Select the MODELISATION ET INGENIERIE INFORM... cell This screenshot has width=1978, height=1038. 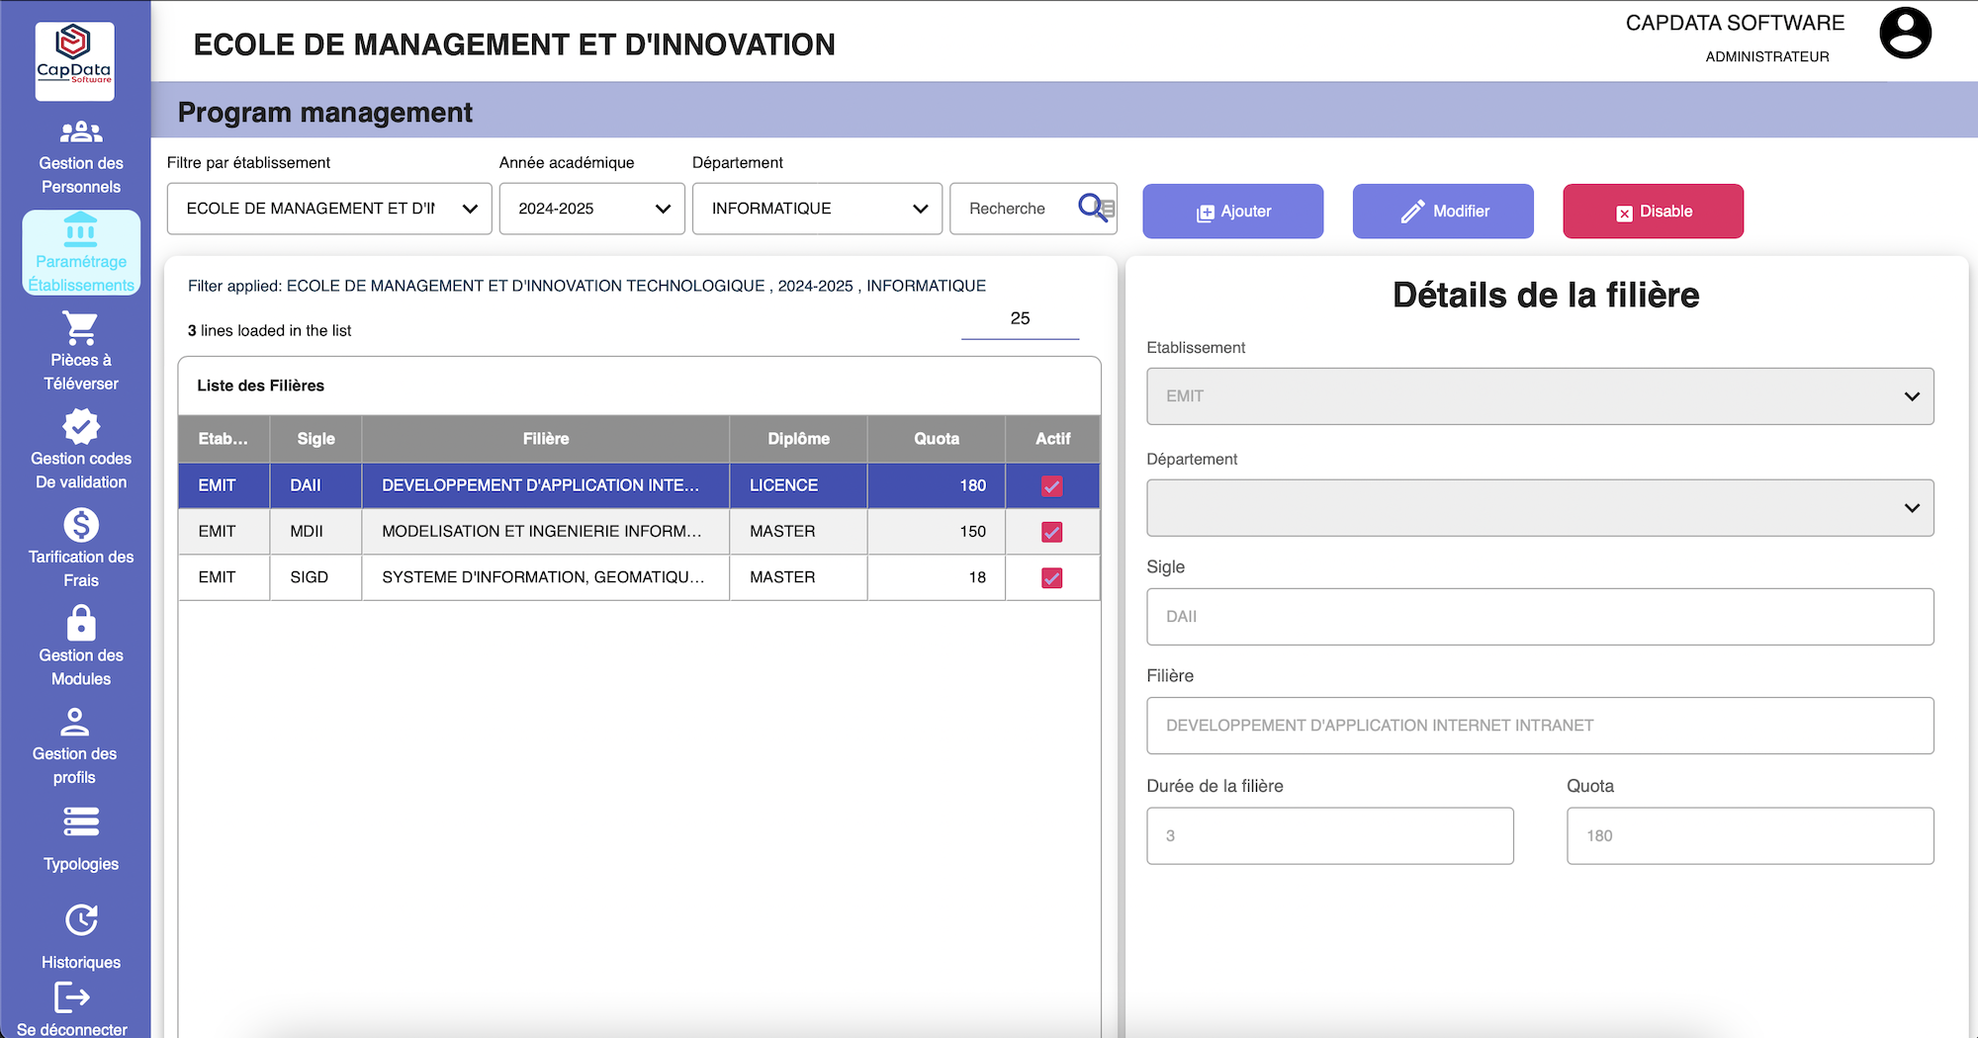point(546,532)
